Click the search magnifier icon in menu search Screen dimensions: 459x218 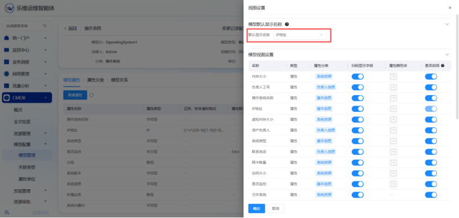[44, 26]
